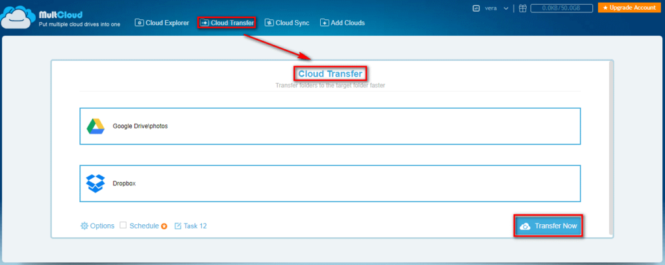The height and width of the screenshot is (265, 665).
Task: Click the Options gear icon
Action: [x=84, y=226]
